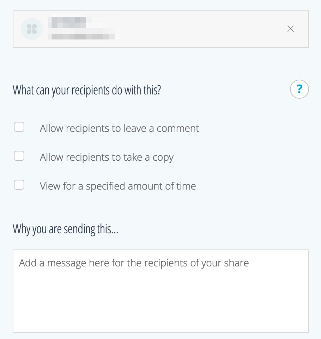
Task: Click the "Add a message here" placeholder text
Action: point(134,263)
